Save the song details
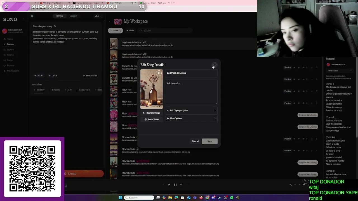Screen dimensions: 358x201 tap(209, 141)
